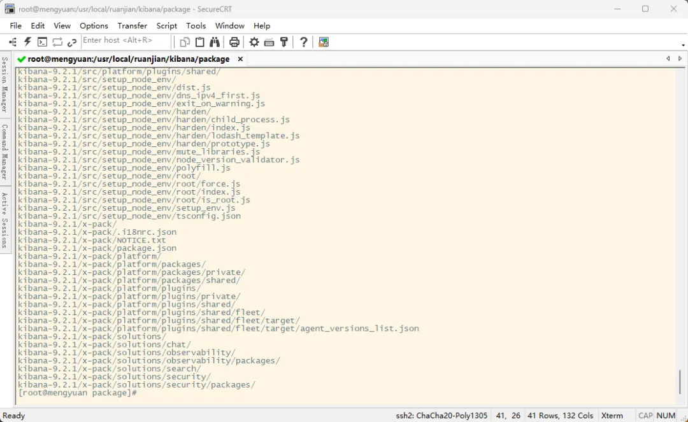This screenshot has height=422, width=688.
Task: Click the dns_ipv4_first.js line
Action: click(x=139, y=95)
